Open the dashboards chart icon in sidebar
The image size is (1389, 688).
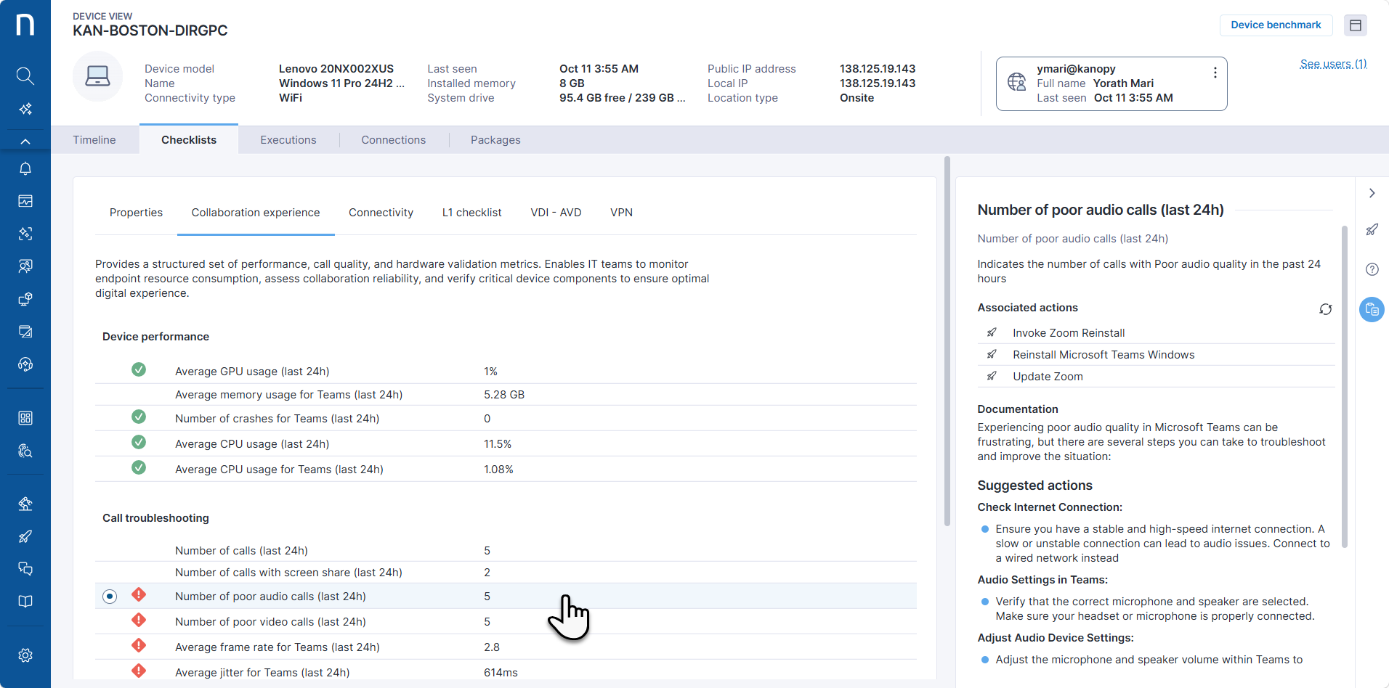point(25,201)
